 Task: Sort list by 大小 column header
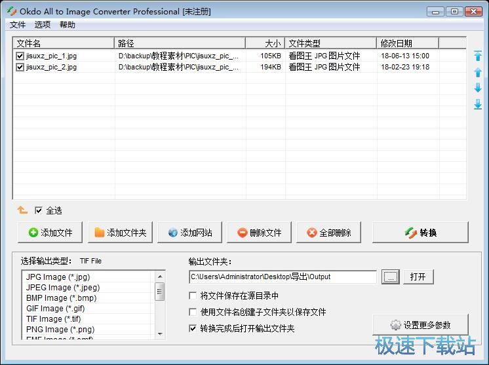265,43
